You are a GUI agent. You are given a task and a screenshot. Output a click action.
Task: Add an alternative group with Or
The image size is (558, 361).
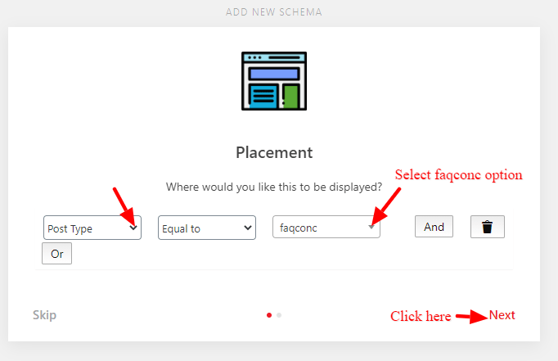click(57, 254)
